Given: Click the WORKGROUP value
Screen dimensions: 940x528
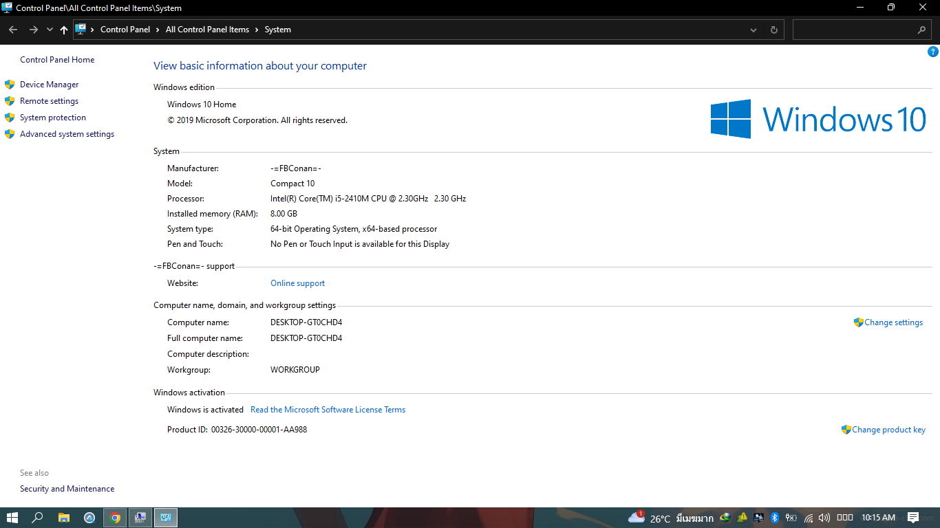Looking at the screenshot, I should coord(295,370).
